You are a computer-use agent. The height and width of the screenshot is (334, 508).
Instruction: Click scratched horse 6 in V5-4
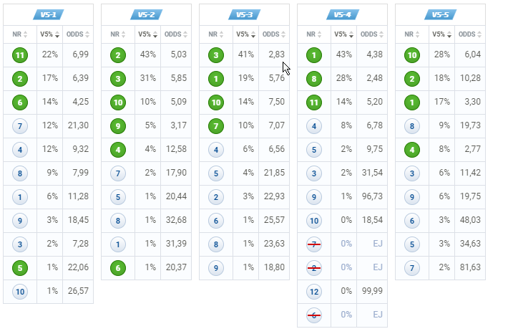point(314,315)
